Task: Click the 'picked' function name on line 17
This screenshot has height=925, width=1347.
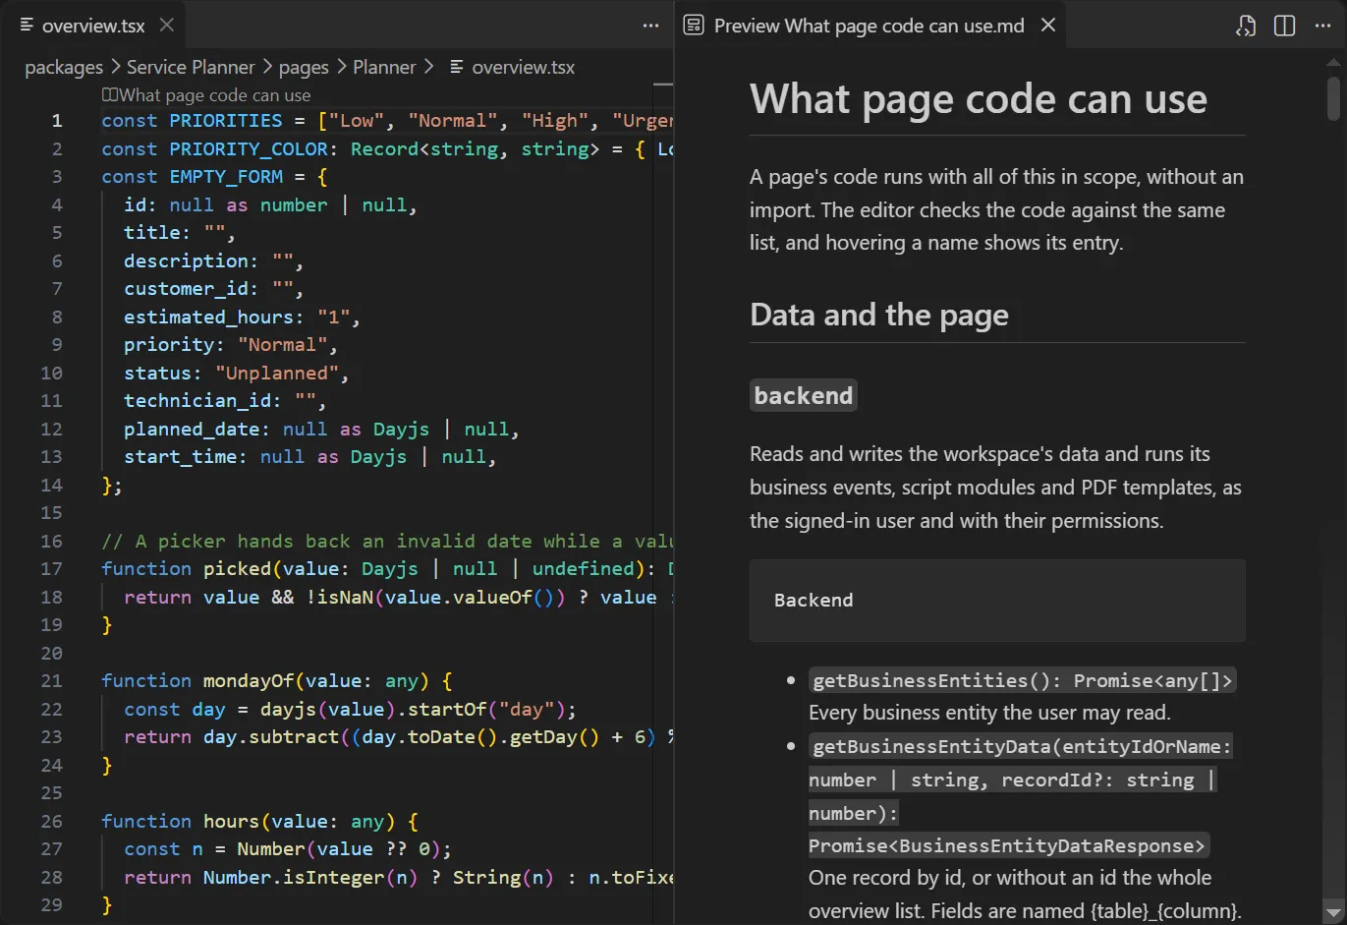Action: coord(238,569)
